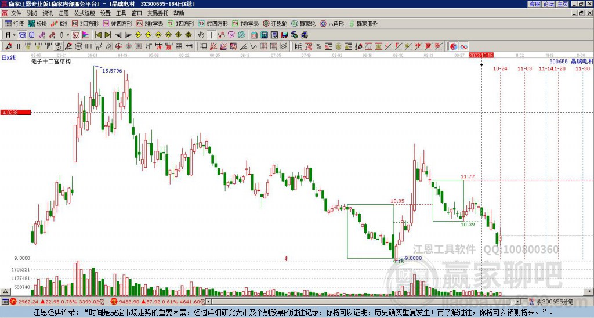Image resolution: width=594 pixels, height=318 pixels.
Task: Click the jump-to-last-bar icon
Action: (x=108, y=35)
